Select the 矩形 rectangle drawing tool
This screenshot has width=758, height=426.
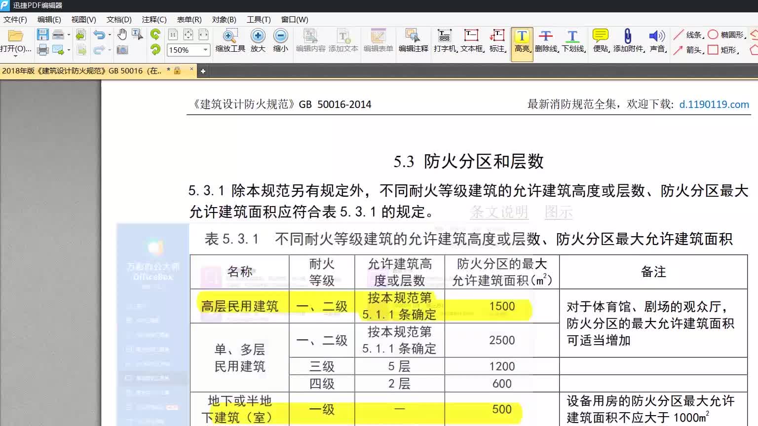(722, 50)
